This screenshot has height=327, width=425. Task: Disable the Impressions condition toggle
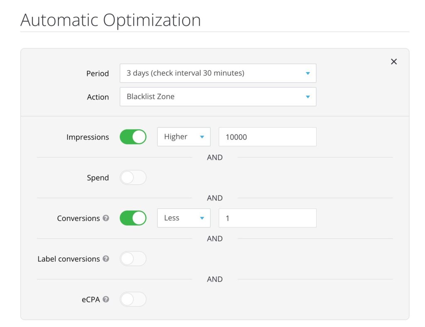coord(133,137)
